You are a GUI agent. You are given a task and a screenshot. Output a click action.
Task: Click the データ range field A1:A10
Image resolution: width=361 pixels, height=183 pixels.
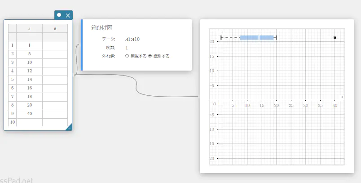[132, 39]
